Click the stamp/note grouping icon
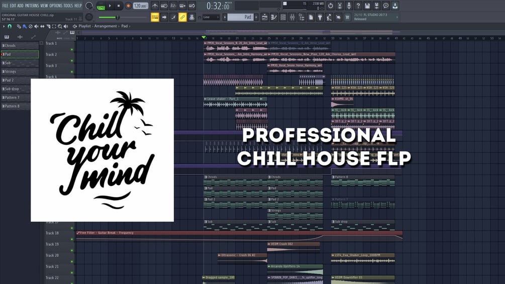This screenshot has width=505, height=284. (x=191, y=17)
